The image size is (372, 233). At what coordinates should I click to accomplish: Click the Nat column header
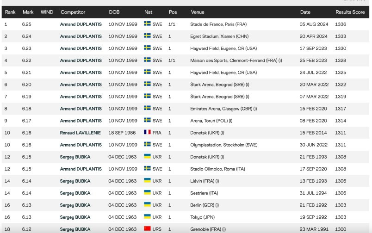click(x=148, y=12)
